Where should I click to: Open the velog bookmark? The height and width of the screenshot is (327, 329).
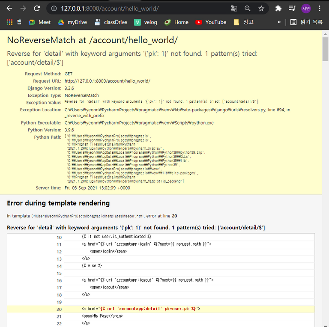pos(146,22)
